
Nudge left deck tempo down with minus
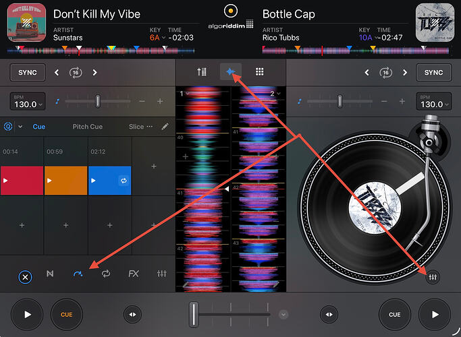click(x=142, y=101)
